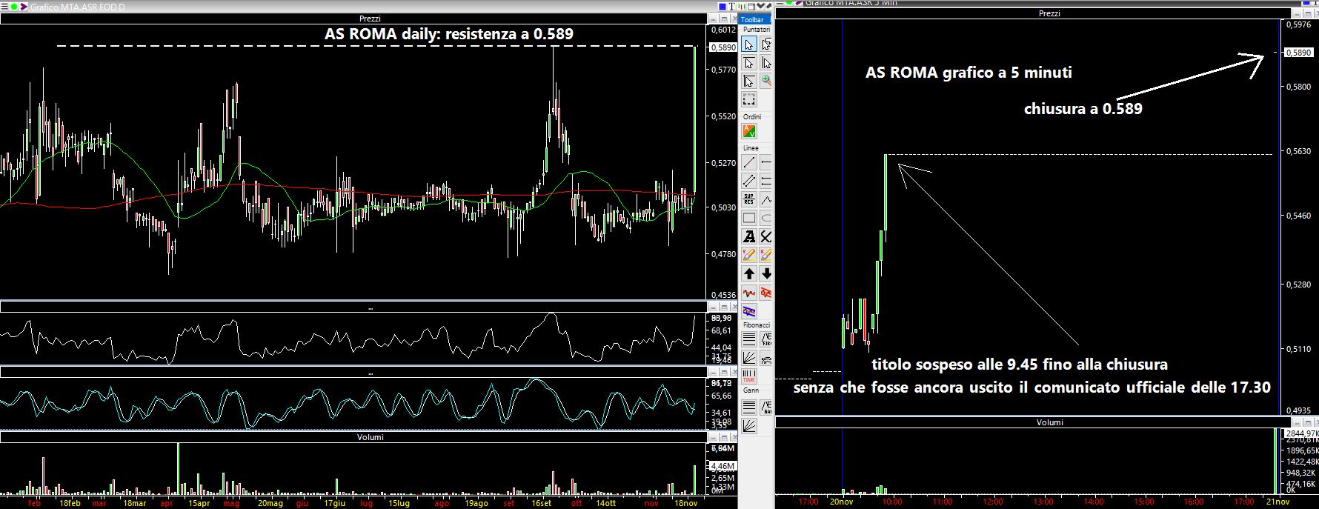Select the diagonal trend line tool
Screen dimensions: 1319x509
[749, 162]
